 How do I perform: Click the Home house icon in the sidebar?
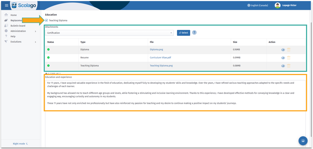6,15
